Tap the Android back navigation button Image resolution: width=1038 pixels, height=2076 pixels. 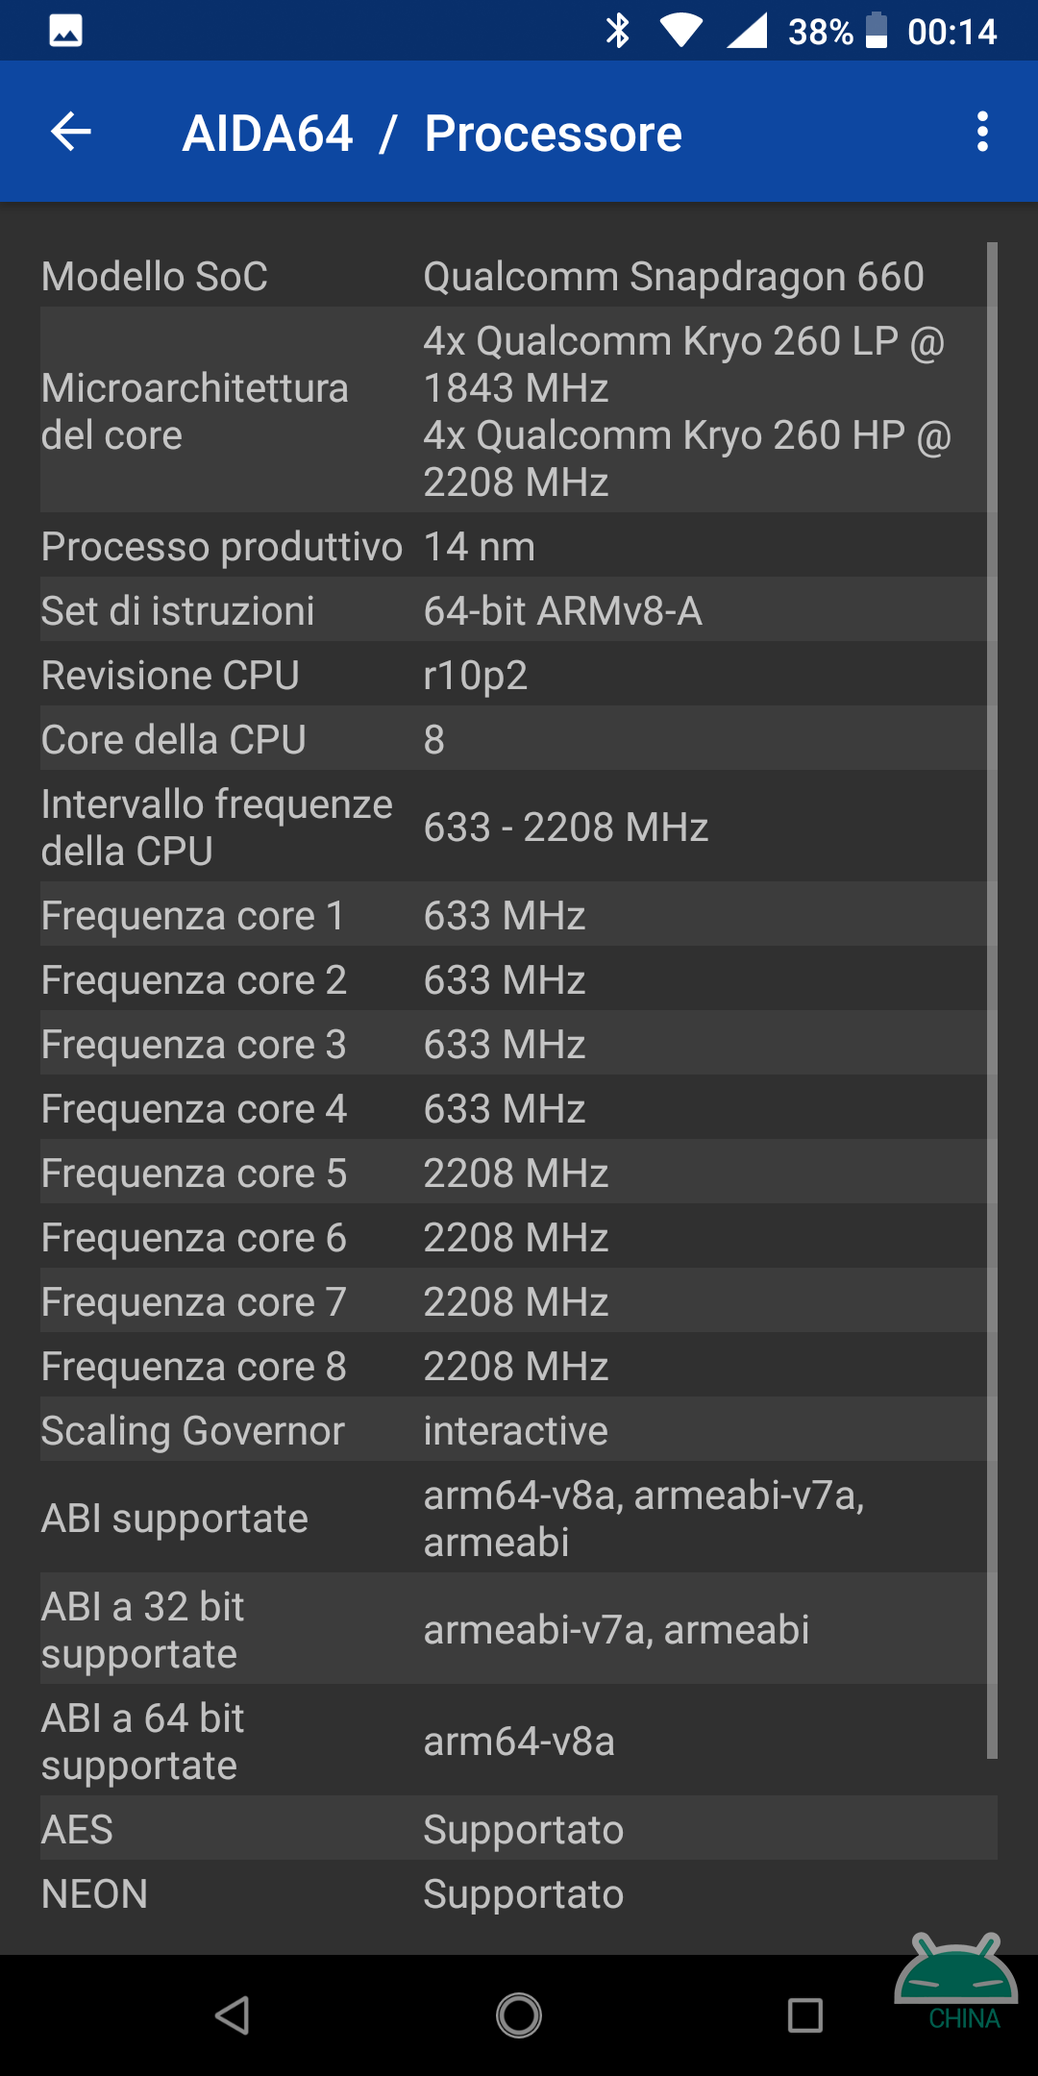coord(233,2015)
